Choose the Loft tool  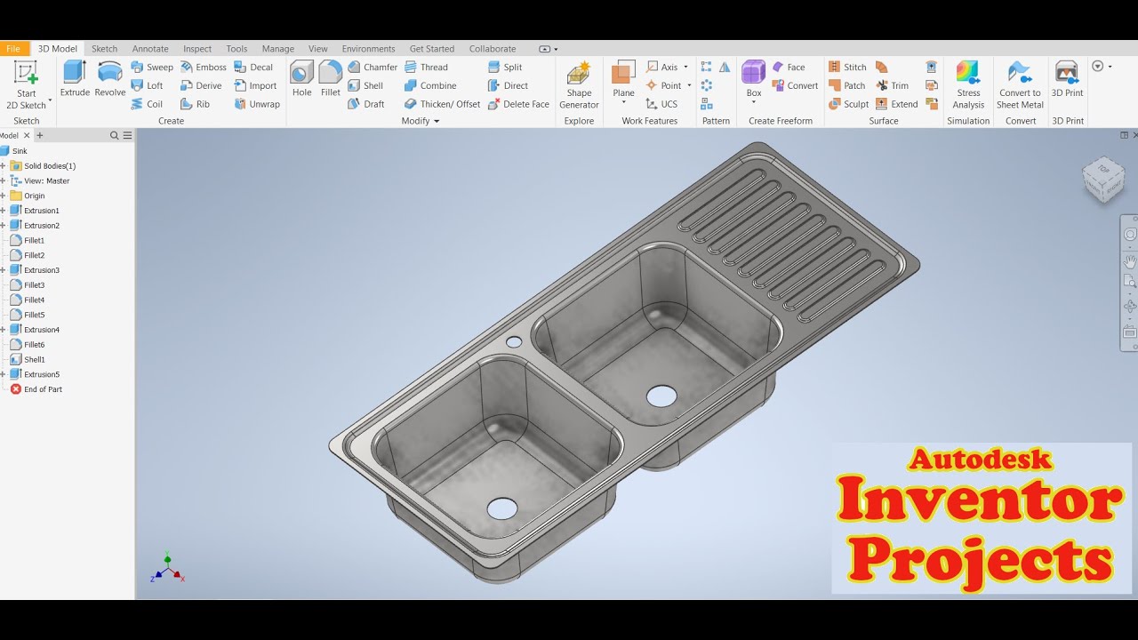(x=148, y=86)
